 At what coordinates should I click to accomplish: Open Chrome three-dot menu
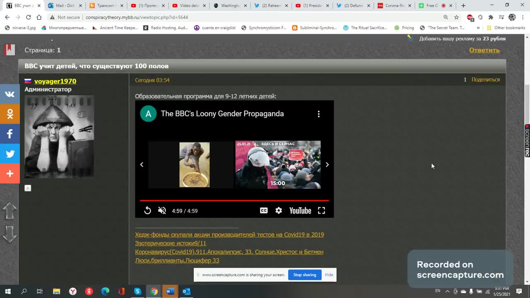523,17
